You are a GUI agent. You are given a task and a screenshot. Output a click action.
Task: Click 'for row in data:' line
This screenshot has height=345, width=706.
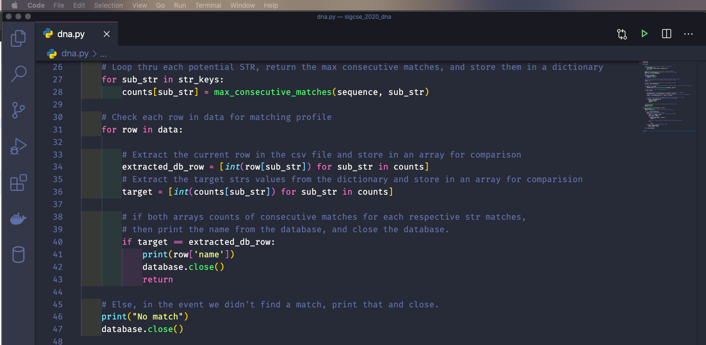point(142,130)
